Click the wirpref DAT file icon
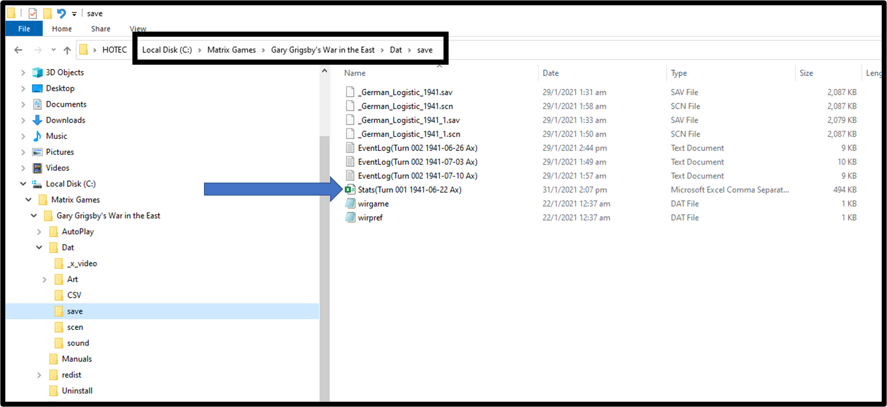Viewport: 887px width, 407px height. tap(350, 218)
